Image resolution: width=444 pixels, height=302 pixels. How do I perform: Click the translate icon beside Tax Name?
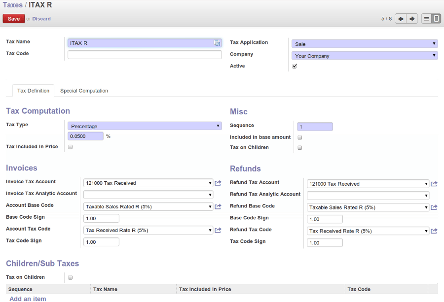coord(217,43)
